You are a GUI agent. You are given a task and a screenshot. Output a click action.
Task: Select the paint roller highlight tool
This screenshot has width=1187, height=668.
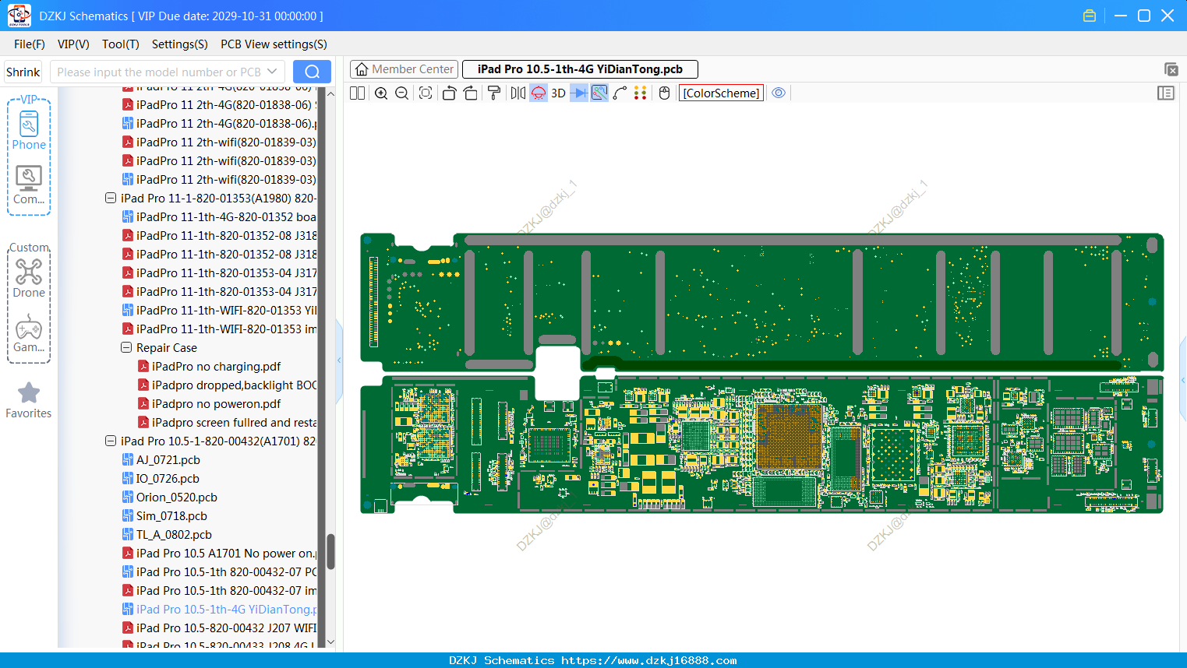click(494, 93)
